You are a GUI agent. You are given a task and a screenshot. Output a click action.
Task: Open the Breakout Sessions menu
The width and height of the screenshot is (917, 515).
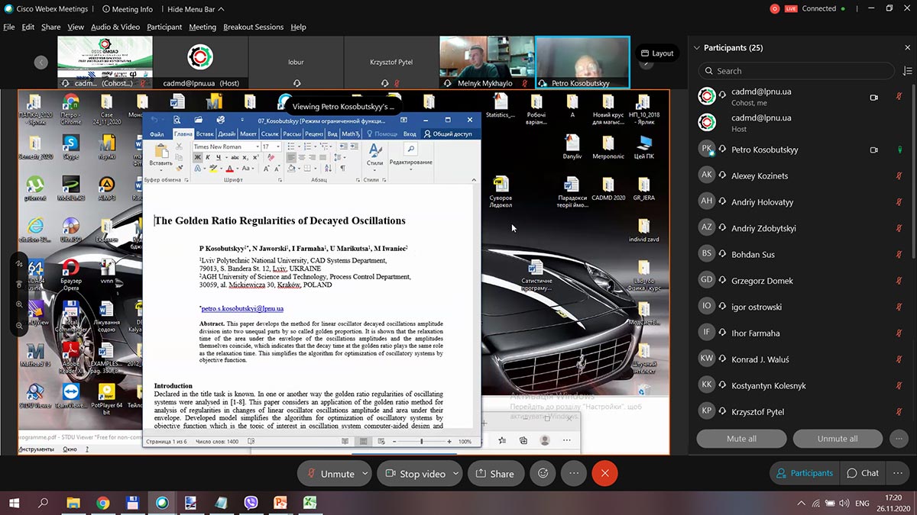point(253,27)
